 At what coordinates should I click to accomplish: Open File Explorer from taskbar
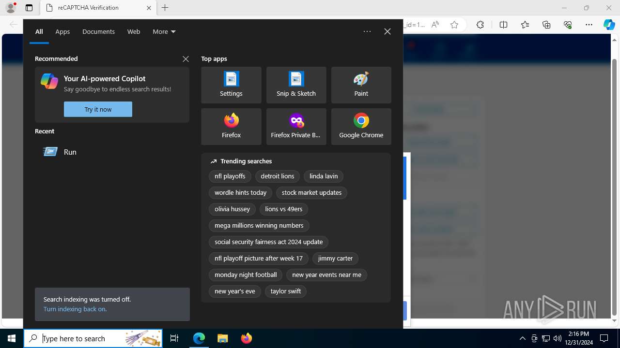[x=223, y=338]
